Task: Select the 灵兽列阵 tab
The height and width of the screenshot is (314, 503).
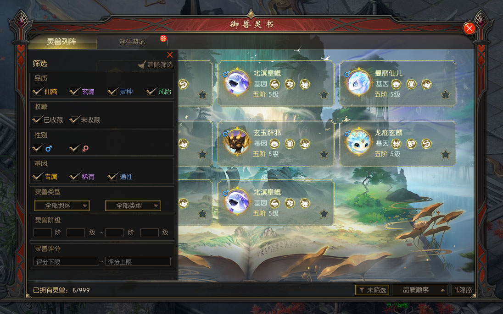Action: pos(61,42)
